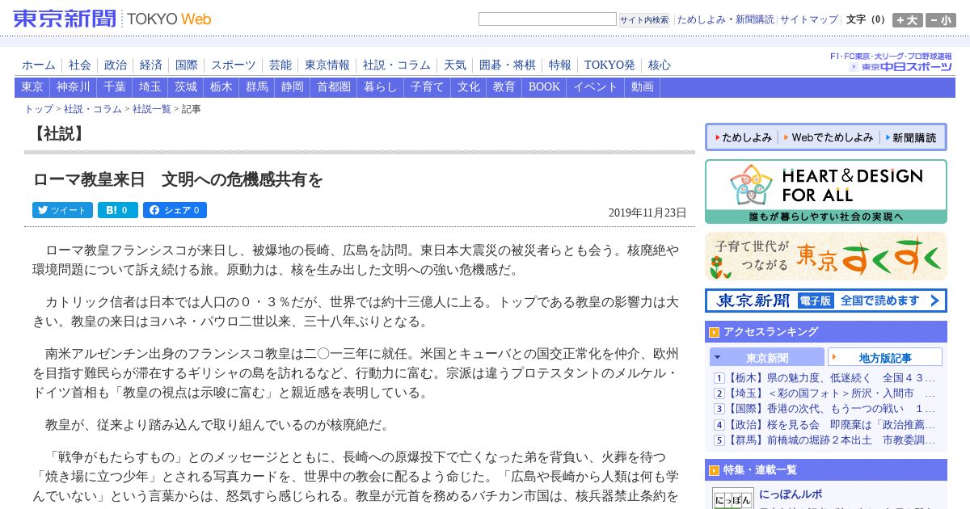
Task: Open サイトマップ link
Action: 809,19
